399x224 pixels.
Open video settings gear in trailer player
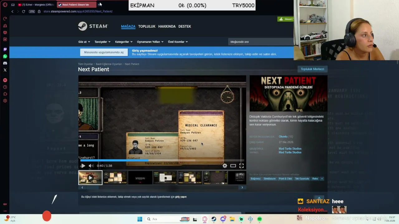(225, 166)
